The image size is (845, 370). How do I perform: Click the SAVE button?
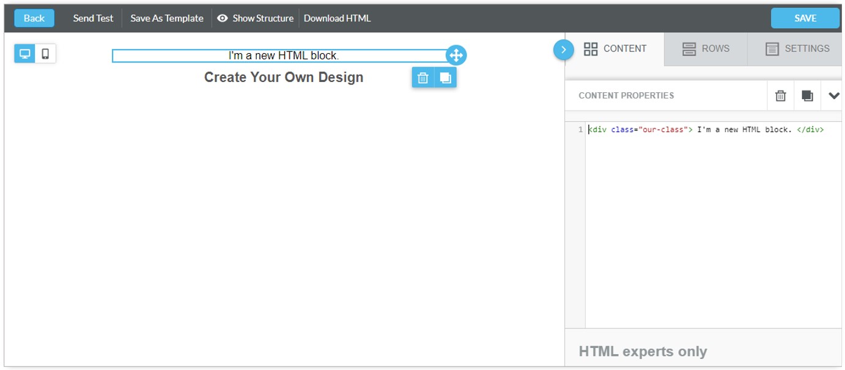805,18
